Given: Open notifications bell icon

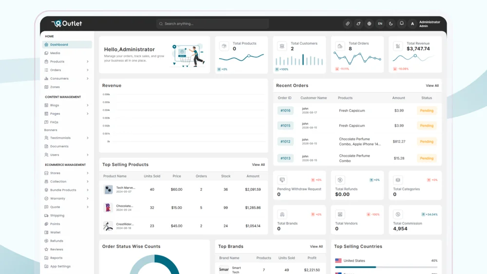Looking at the screenshot, I should click(402, 23).
